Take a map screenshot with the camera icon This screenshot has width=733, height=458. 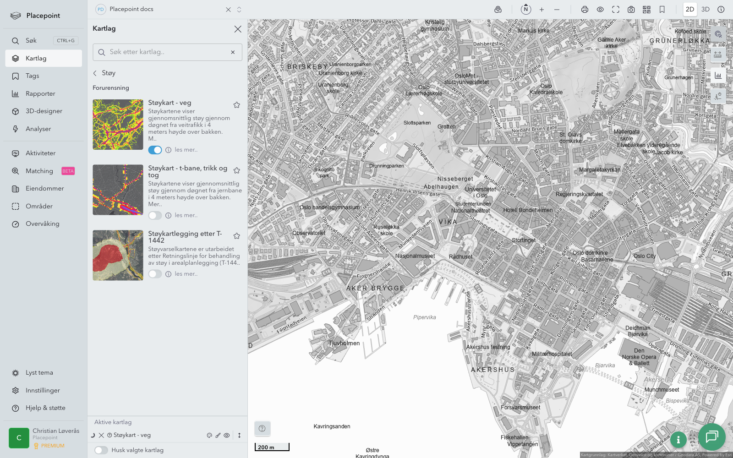[631, 10]
